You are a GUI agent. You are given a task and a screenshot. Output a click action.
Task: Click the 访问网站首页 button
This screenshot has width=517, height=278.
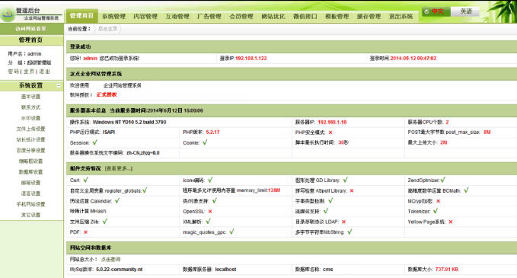pos(31,29)
